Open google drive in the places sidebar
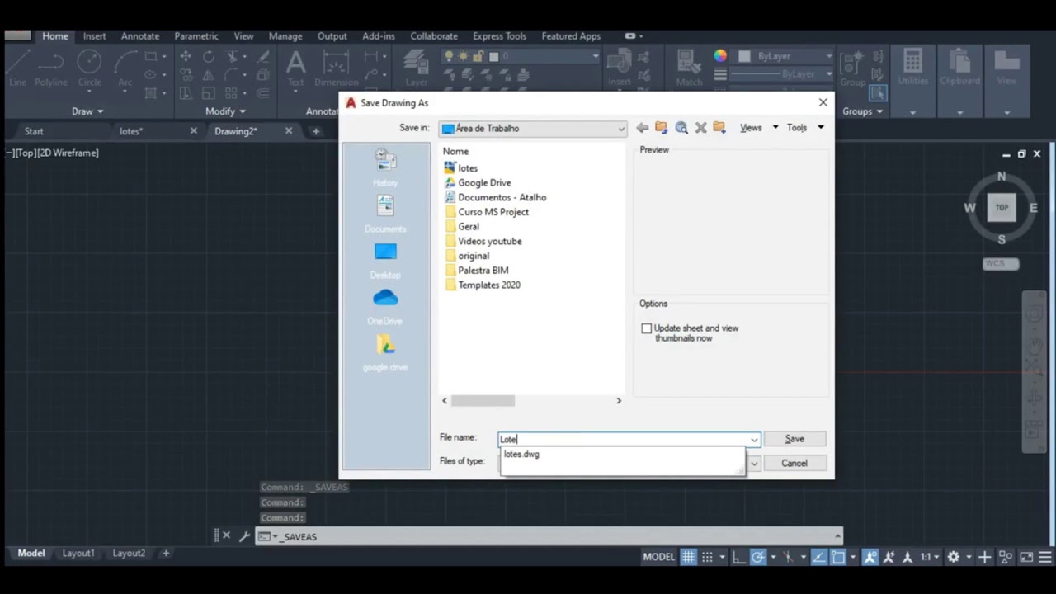This screenshot has width=1056, height=594. pos(385,352)
